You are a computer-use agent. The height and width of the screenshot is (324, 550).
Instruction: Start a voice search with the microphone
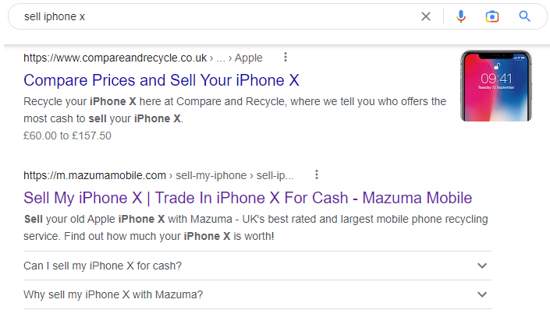(461, 16)
